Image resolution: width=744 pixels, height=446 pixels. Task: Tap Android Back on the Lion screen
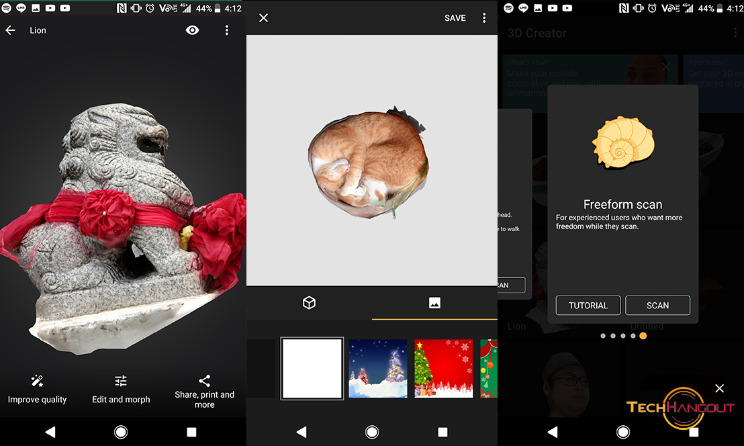(x=50, y=432)
